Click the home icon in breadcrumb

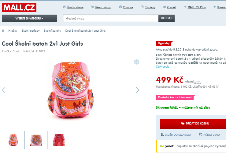pyautogui.click(x=3, y=30)
